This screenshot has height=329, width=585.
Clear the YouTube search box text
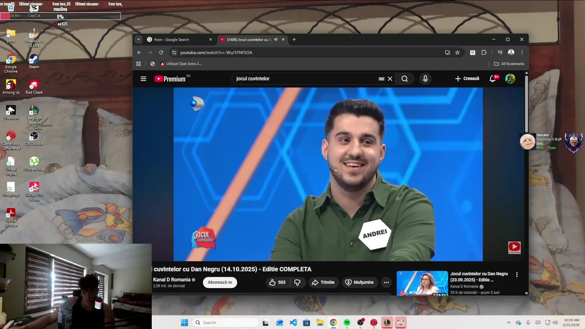pos(390,79)
